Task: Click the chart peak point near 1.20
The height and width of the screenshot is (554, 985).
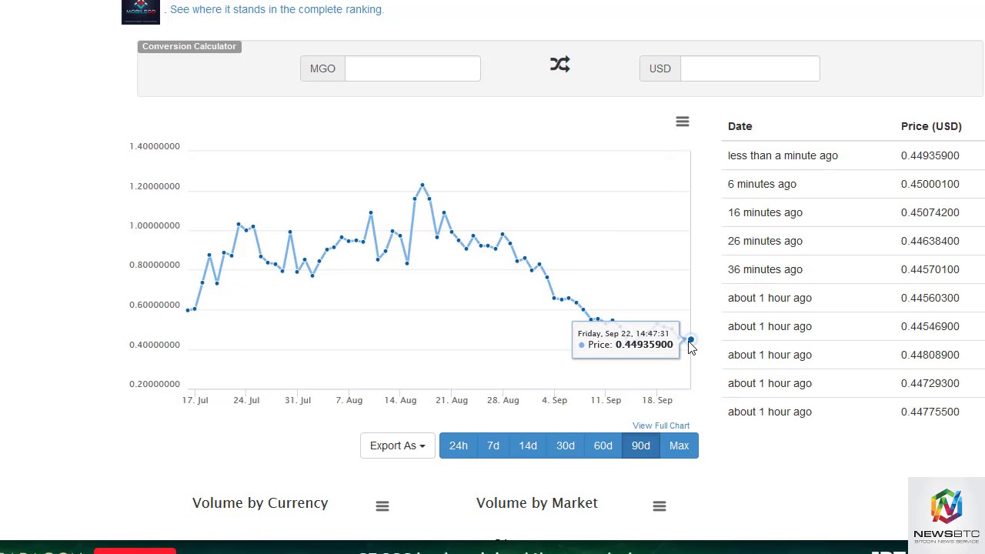Action: [x=422, y=185]
